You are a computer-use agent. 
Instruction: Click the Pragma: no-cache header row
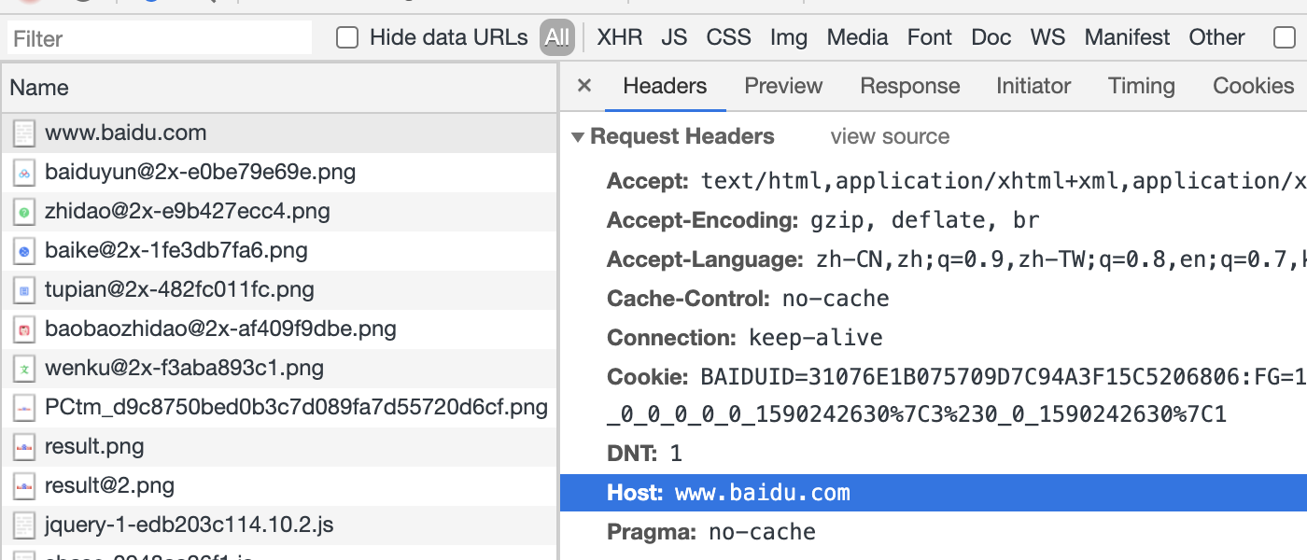click(934, 532)
